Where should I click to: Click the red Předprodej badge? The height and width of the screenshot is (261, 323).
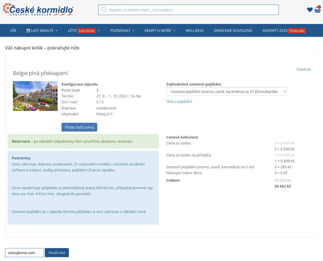[297, 31]
